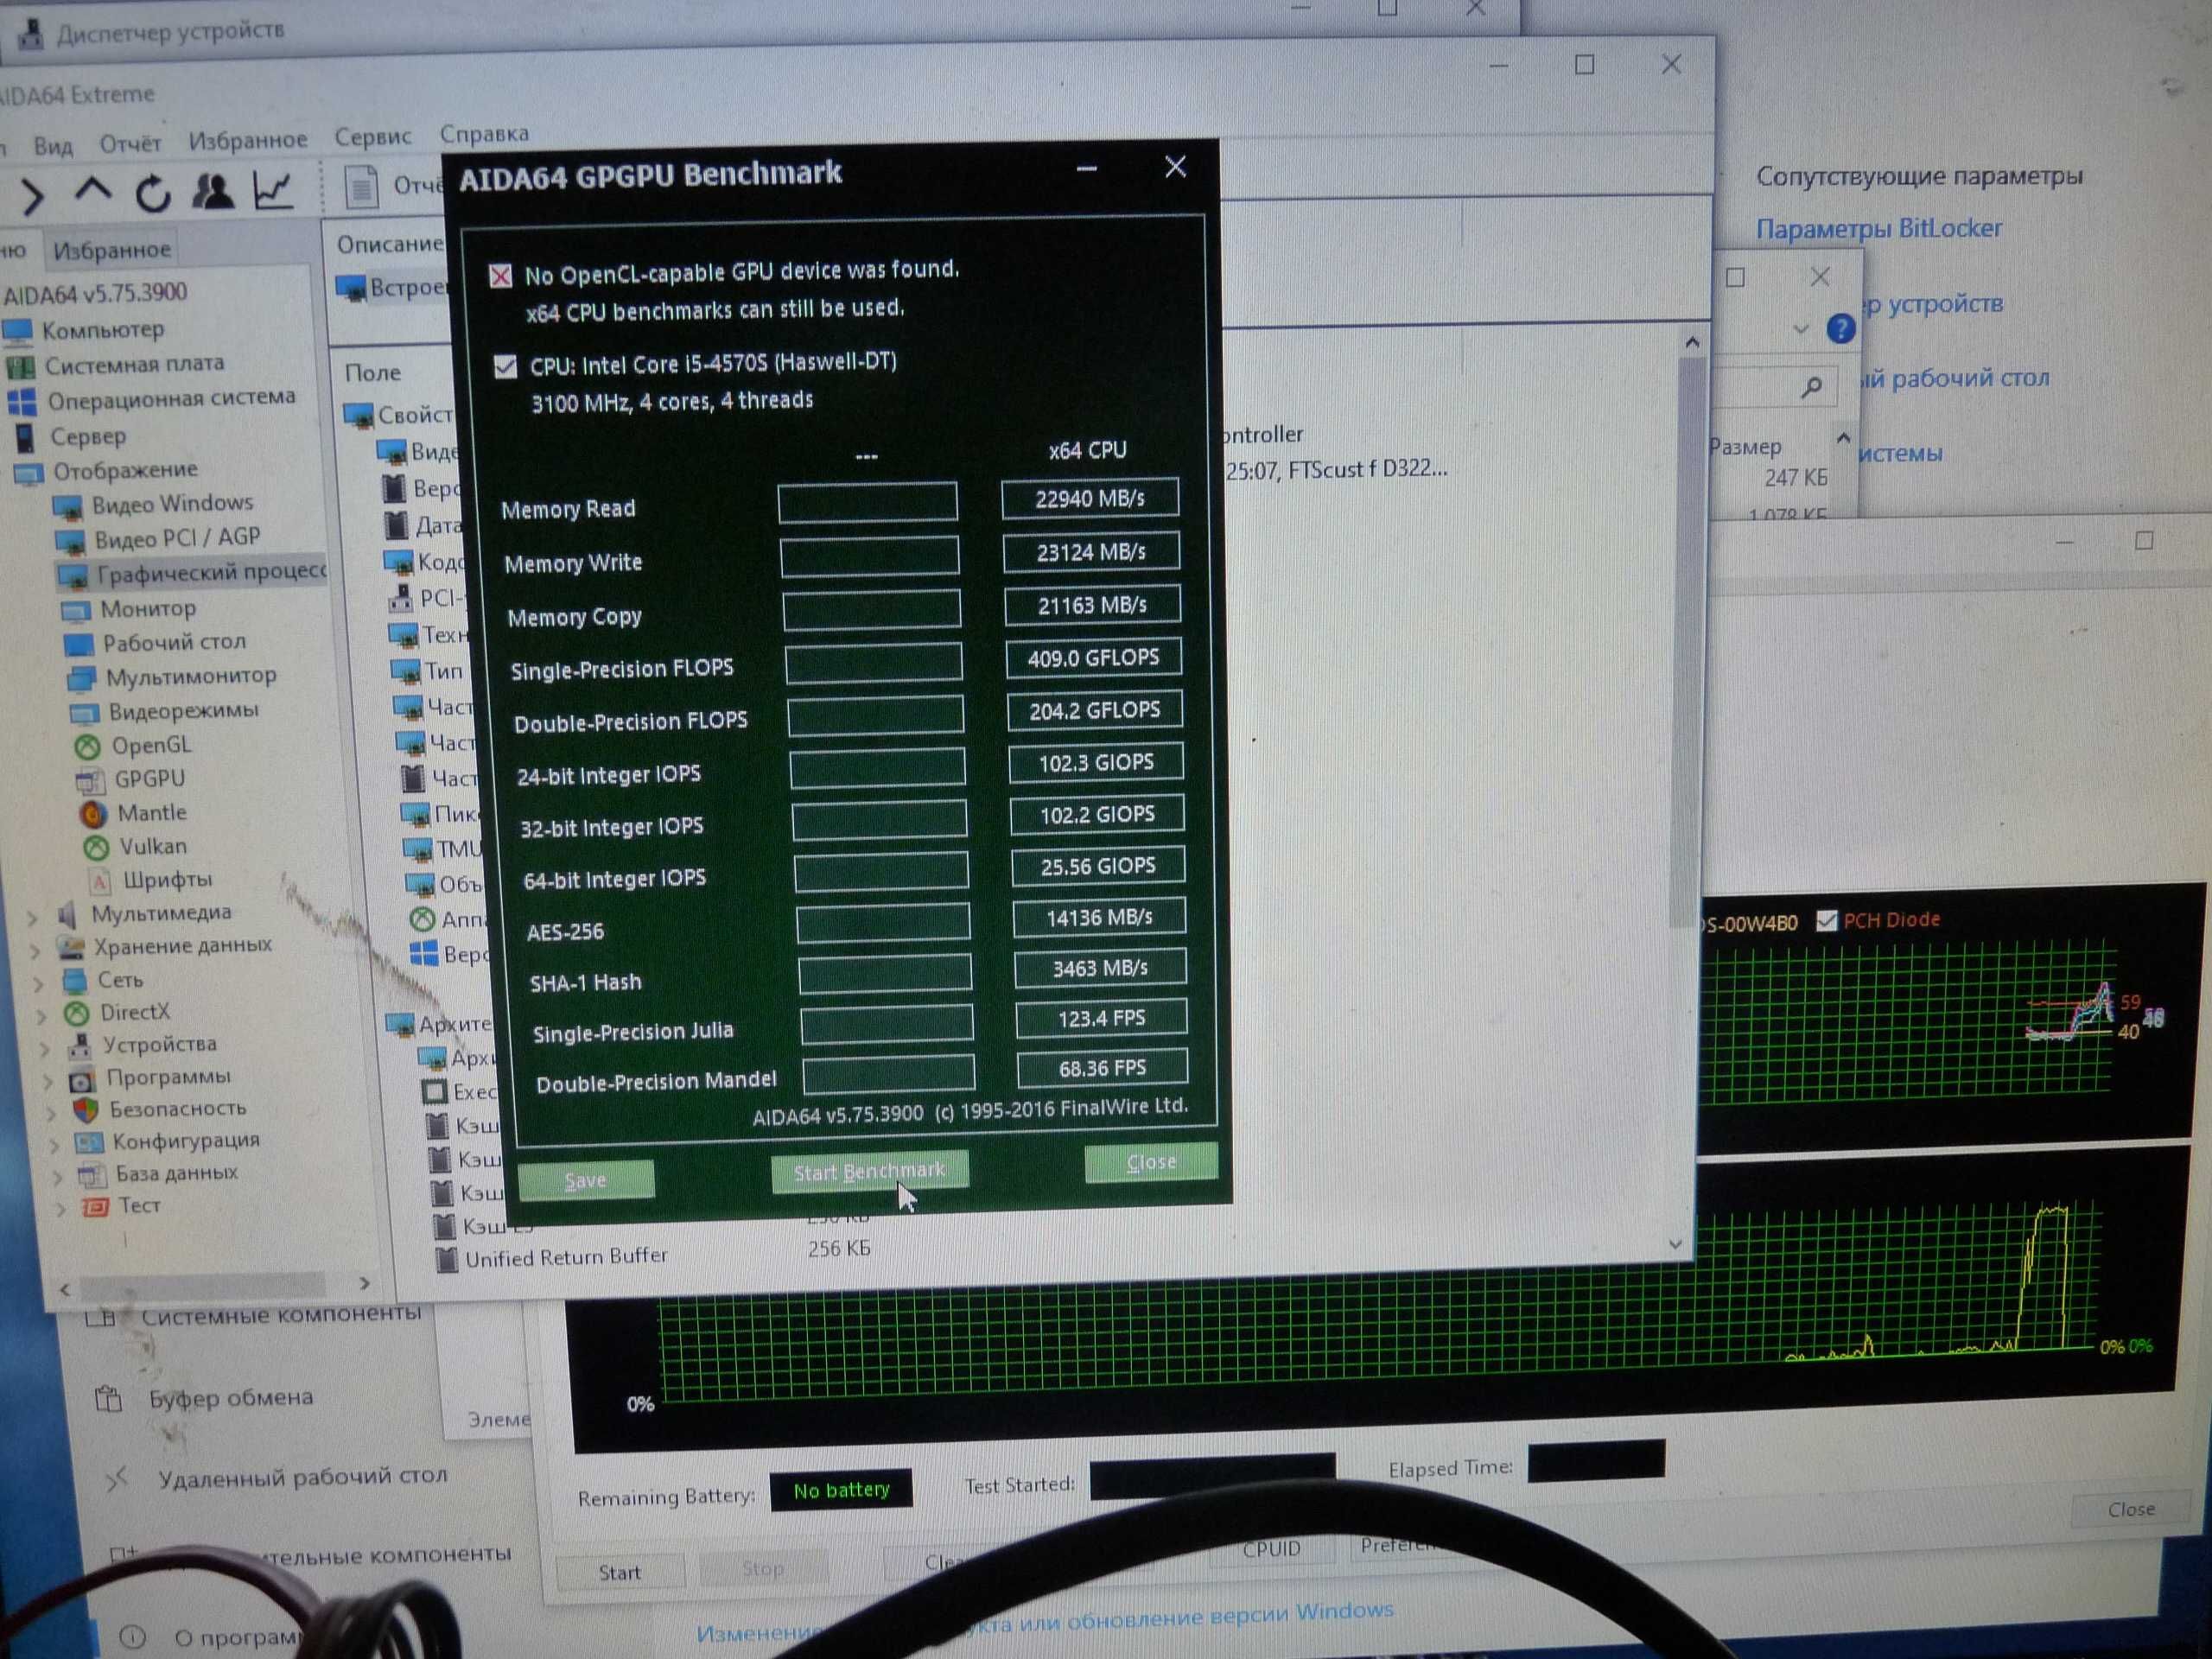Click the Mantle icon in tree
Viewport: 2212px width, 1659px height.
(93, 814)
